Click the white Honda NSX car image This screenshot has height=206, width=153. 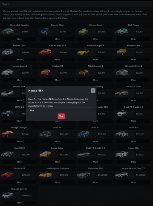[7, 93]
